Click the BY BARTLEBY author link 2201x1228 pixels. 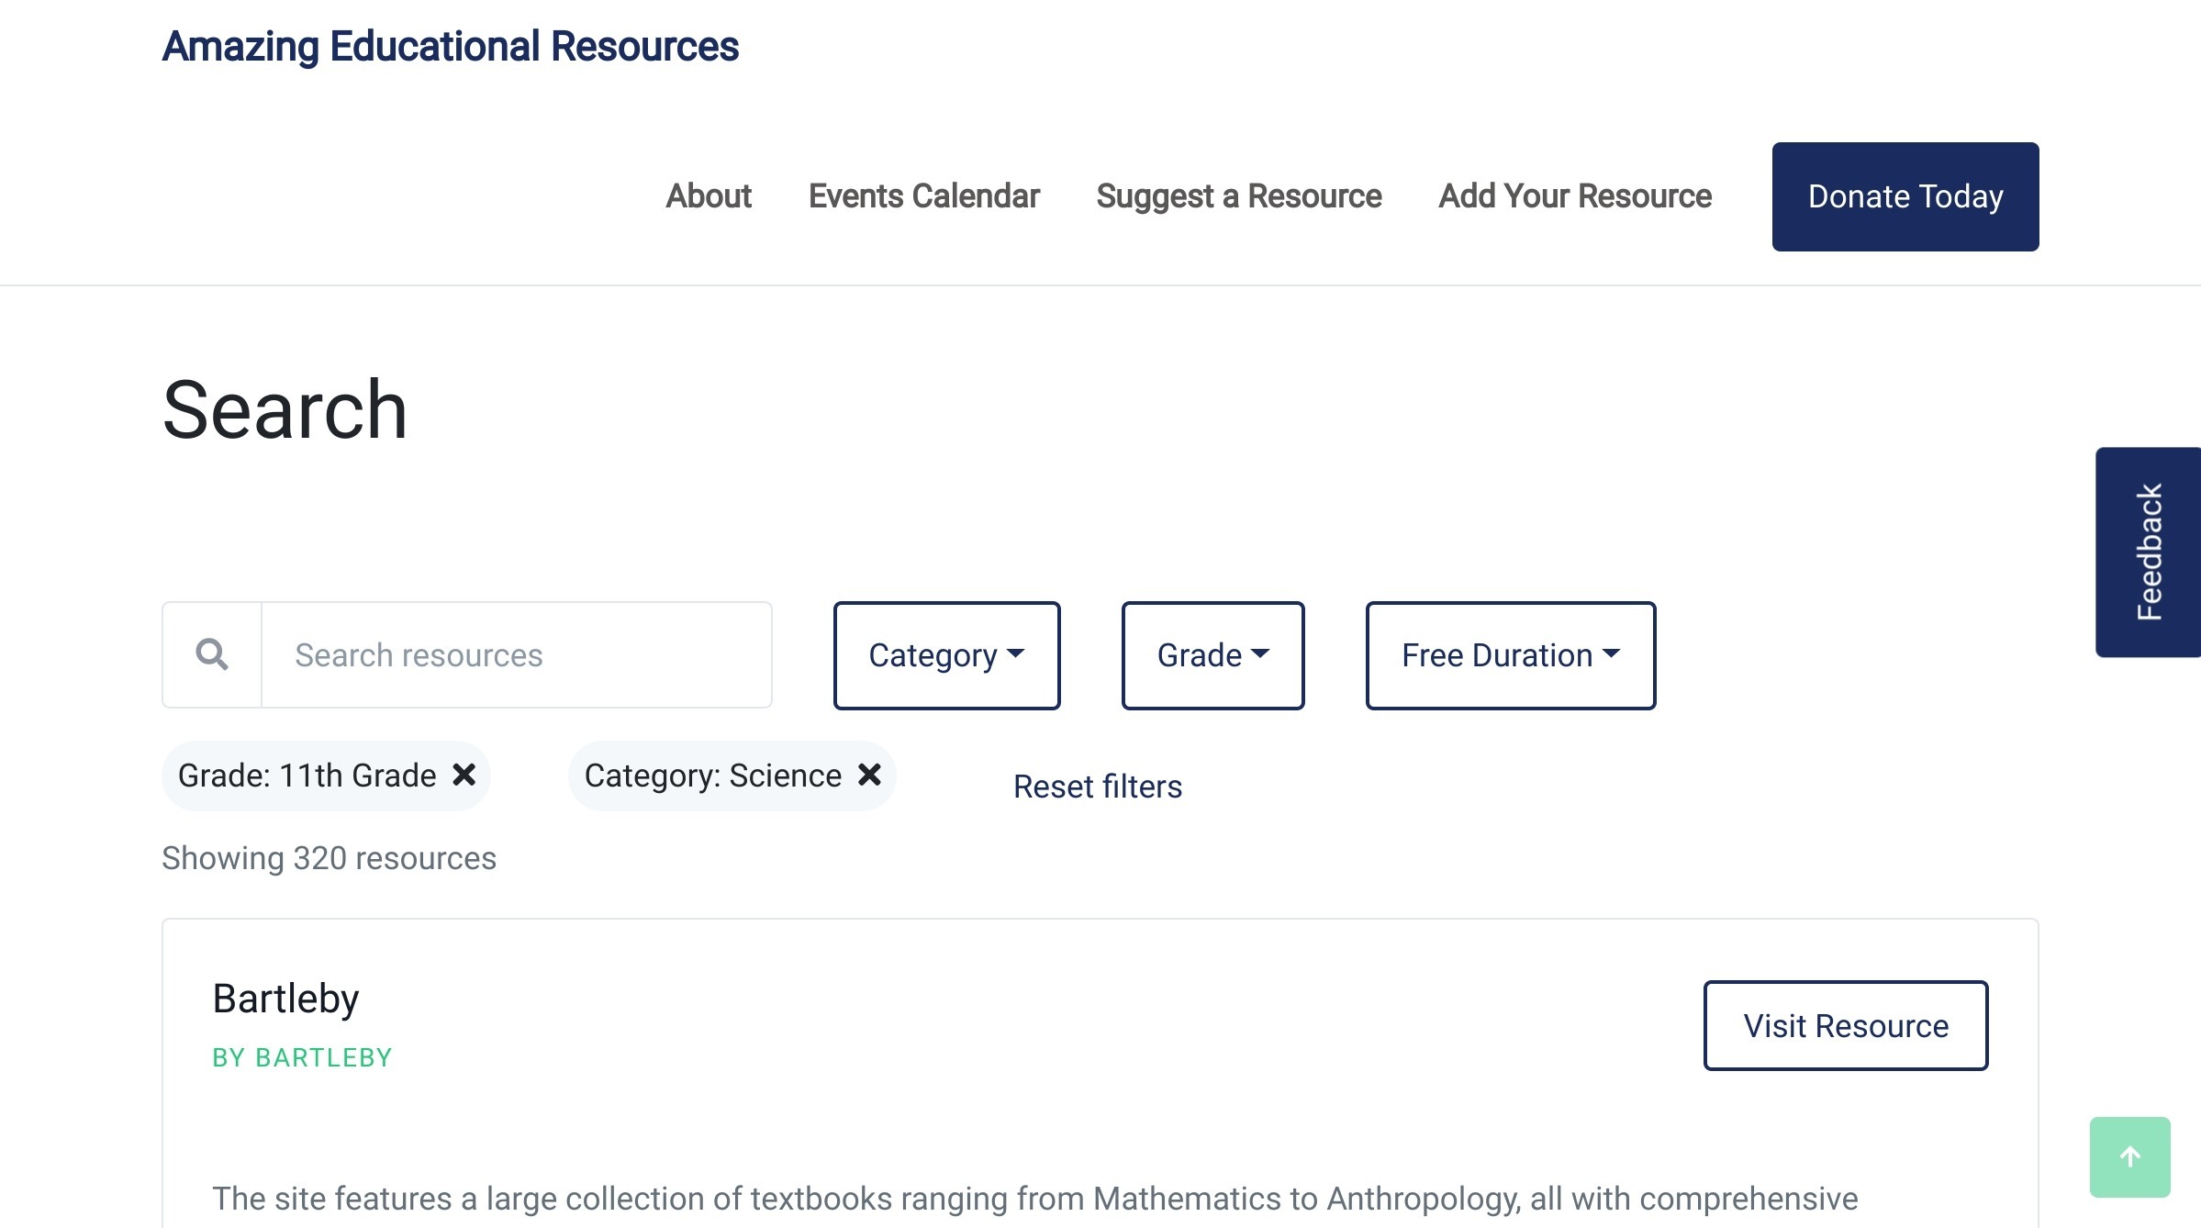pyautogui.click(x=303, y=1056)
